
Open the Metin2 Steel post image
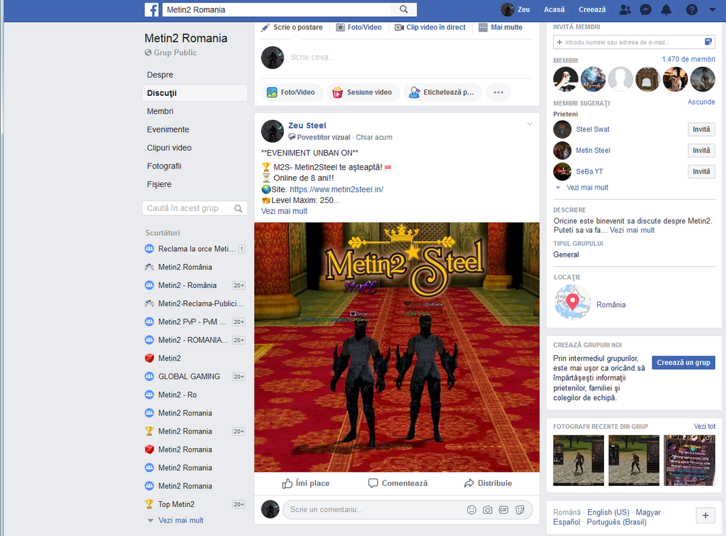pyautogui.click(x=397, y=347)
